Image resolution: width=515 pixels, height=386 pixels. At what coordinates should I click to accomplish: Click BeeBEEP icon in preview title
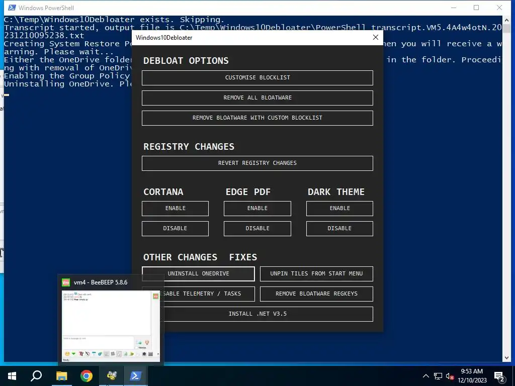click(66, 282)
